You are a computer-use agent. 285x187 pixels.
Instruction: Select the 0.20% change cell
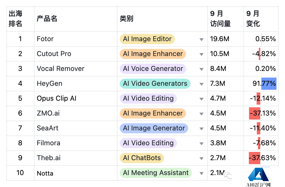[261, 69]
